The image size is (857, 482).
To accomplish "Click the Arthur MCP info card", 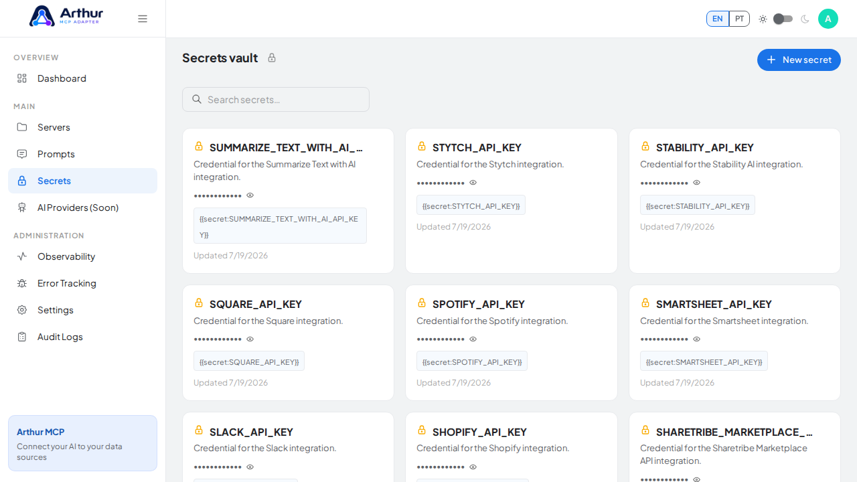I will [x=82, y=443].
